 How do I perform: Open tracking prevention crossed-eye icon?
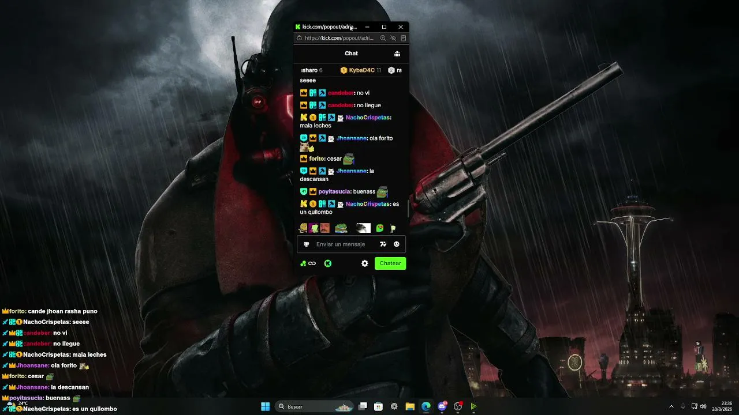(393, 38)
